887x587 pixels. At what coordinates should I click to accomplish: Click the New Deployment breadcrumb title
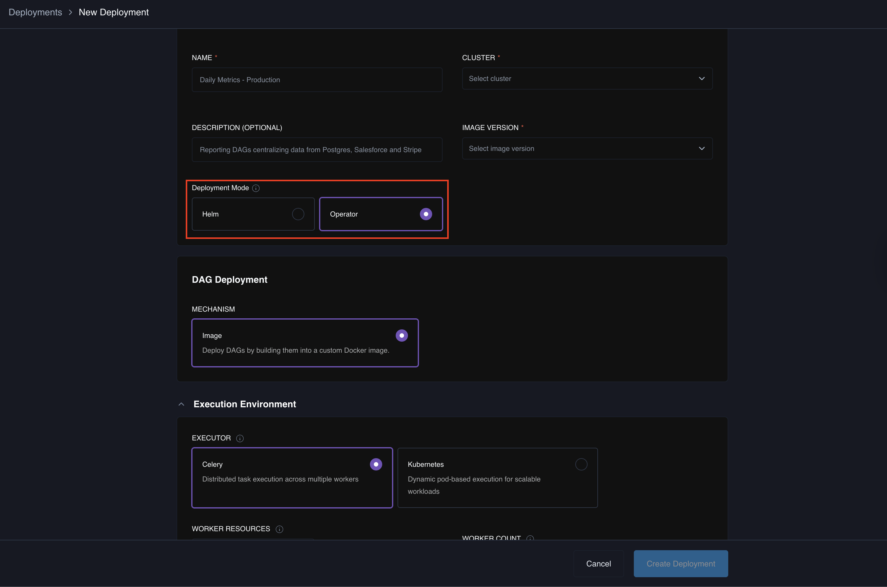pyautogui.click(x=114, y=12)
